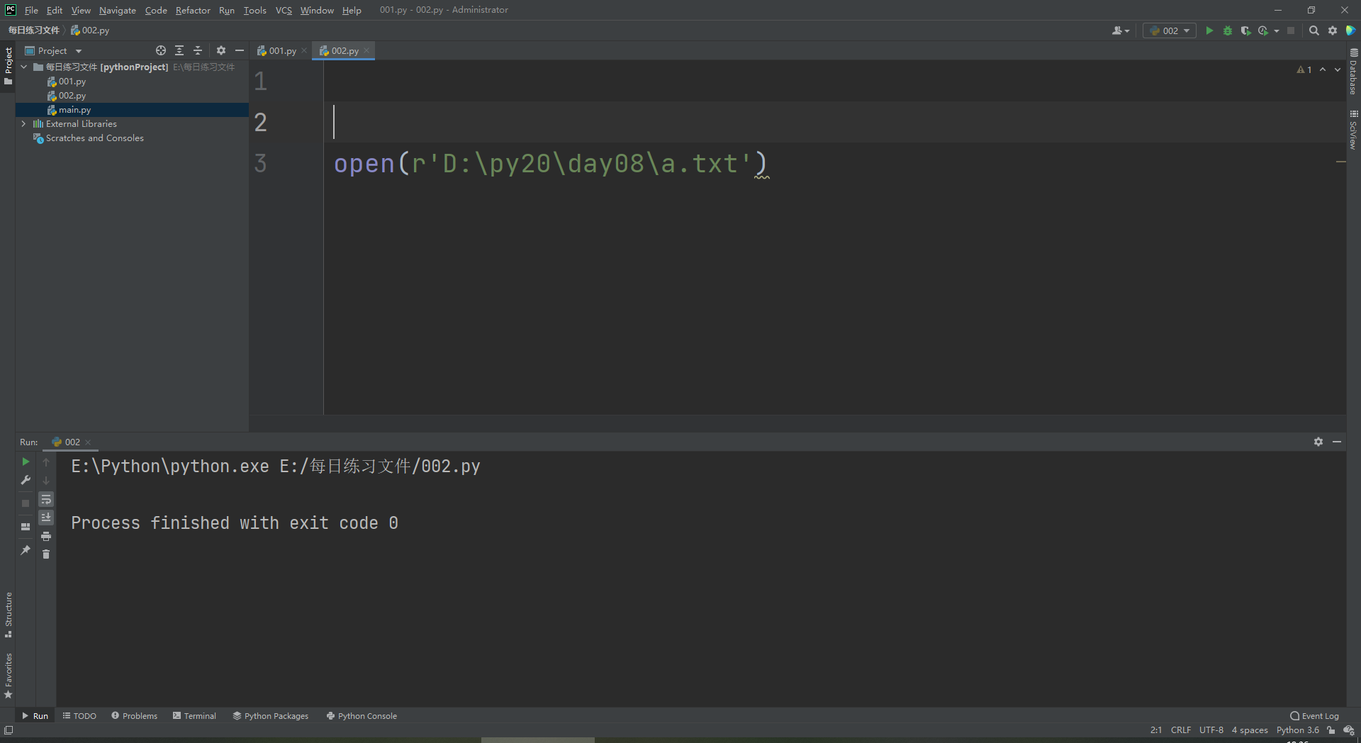This screenshot has height=743, width=1361.
Task: Open the profiler options dropdown arrow
Action: [1276, 30]
